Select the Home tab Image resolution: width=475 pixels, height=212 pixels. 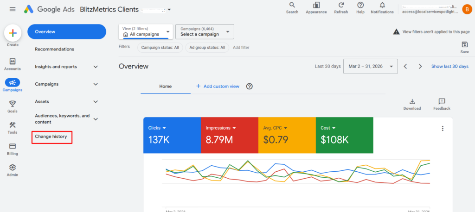coord(166,86)
